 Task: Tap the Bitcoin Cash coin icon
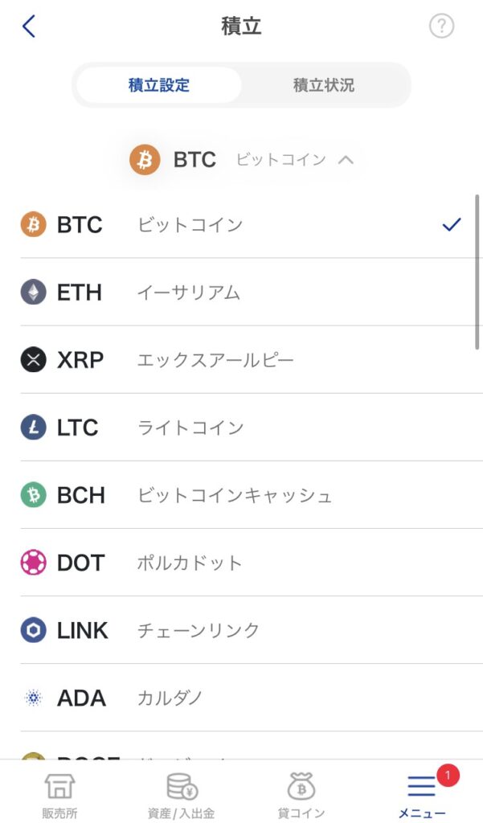pos(34,495)
